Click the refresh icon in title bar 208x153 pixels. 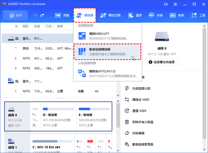[x=166, y=4]
